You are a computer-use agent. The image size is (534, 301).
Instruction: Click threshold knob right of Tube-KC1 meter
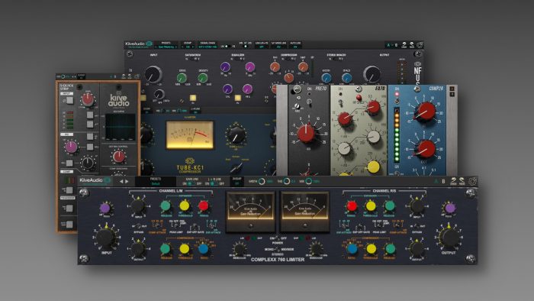pyautogui.click(x=236, y=135)
